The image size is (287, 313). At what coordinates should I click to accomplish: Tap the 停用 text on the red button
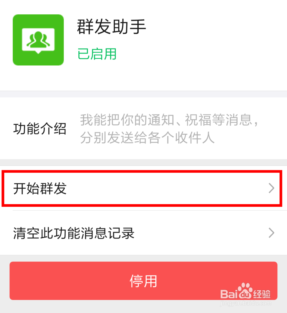pos(143,281)
